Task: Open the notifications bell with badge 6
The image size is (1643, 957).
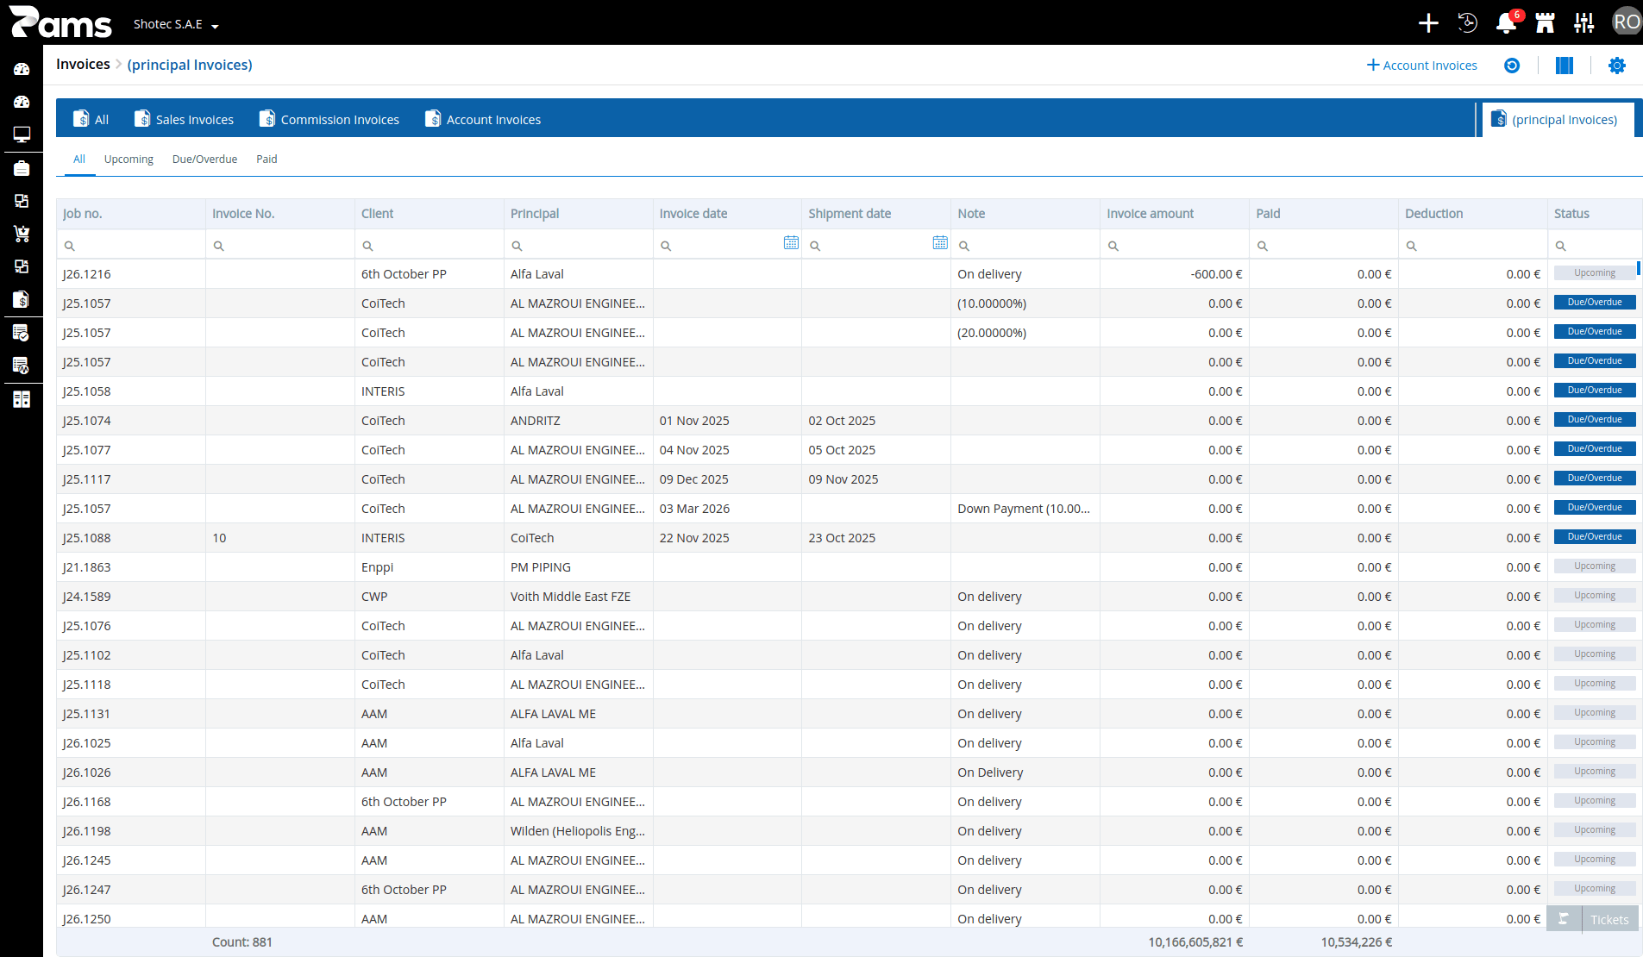Action: pyautogui.click(x=1507, y=23)
